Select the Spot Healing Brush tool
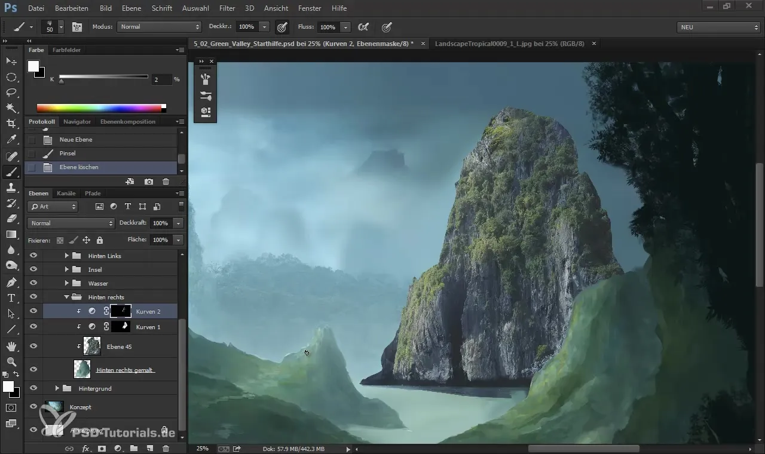 tap(11, 157)
